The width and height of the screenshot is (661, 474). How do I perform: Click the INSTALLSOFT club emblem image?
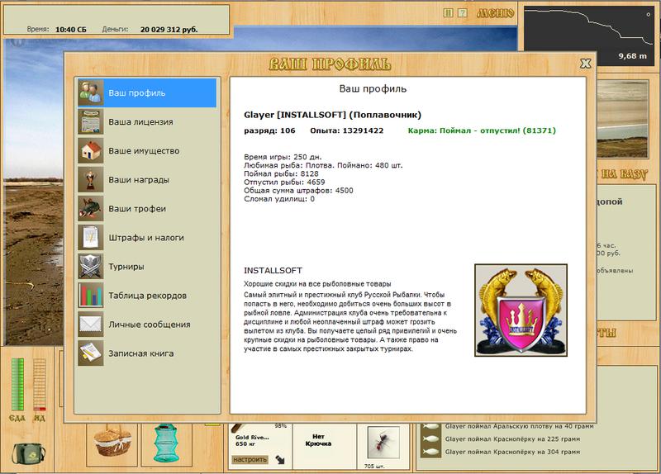click(x=521, y=310)
